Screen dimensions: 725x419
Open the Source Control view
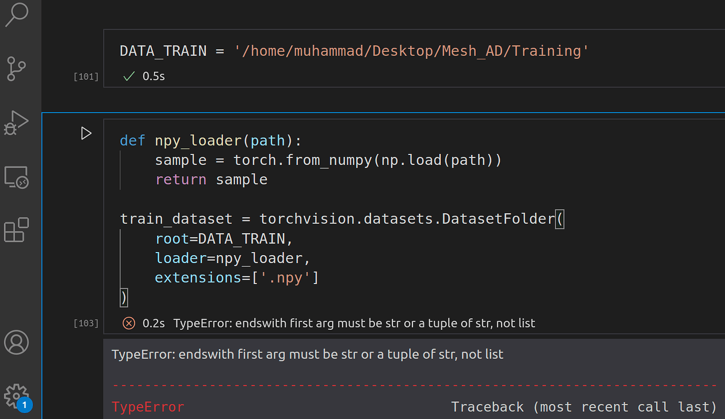(x=15, y=69)
